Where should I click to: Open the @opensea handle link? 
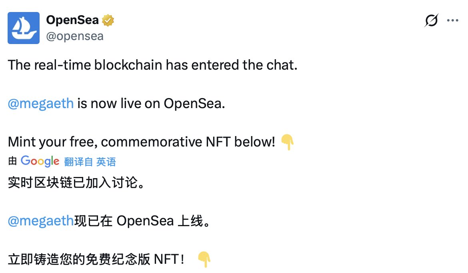[x=75, y=36]
